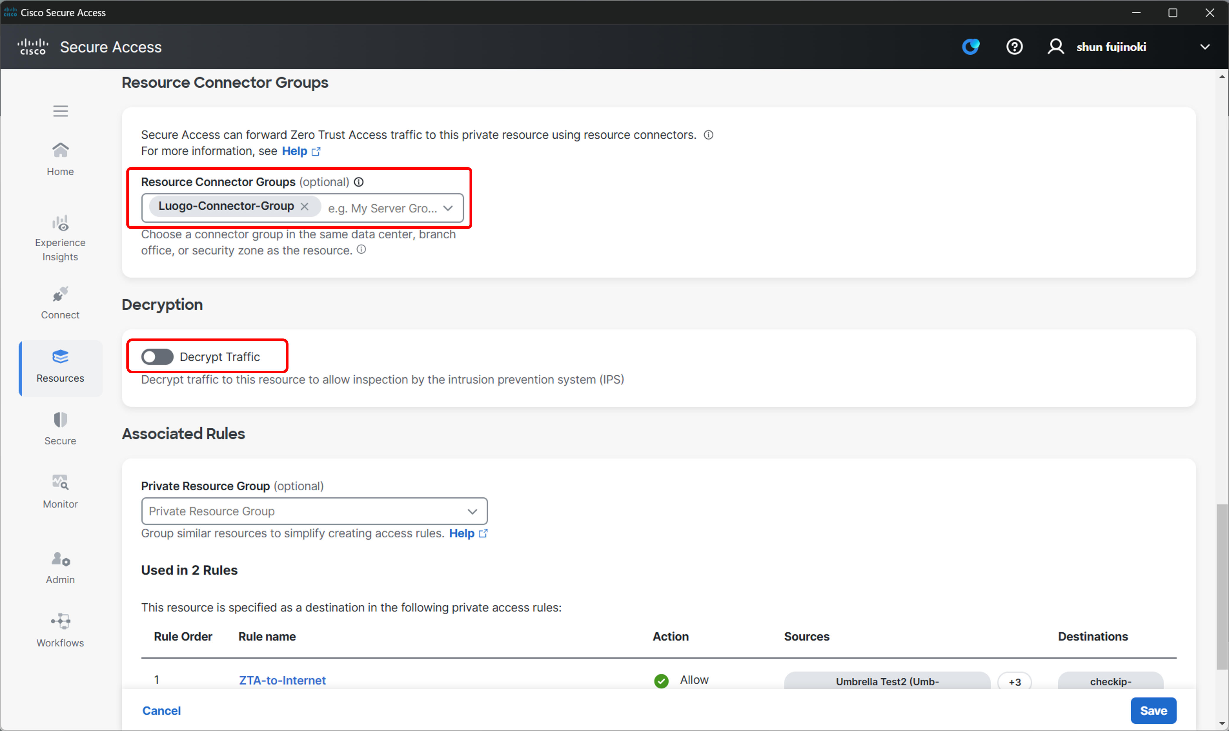Open the Connect section
The width and height of the screenshot is (1229, 731).
coord(60,303)
